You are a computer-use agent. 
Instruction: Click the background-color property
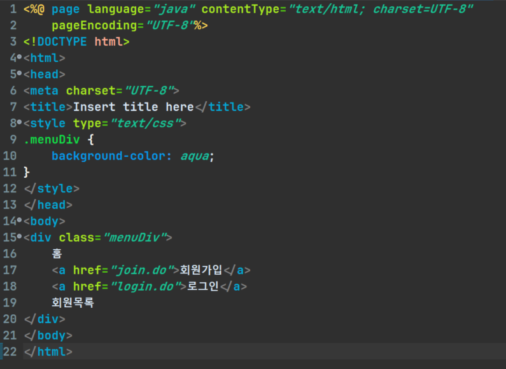108,156
